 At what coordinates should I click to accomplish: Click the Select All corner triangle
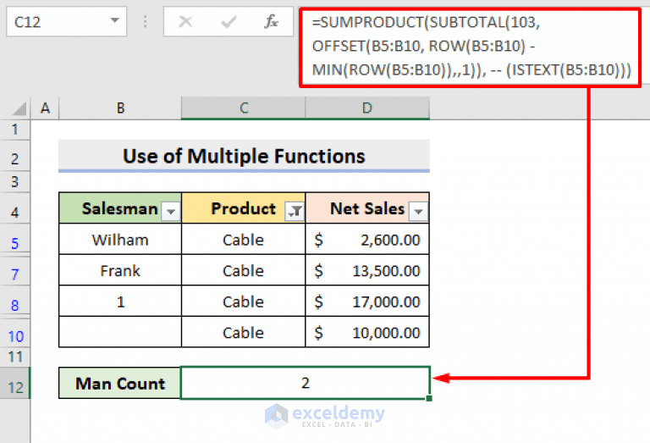[x=19, y=108]
